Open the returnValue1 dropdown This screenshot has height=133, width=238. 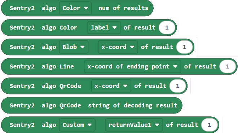[134, 125]
